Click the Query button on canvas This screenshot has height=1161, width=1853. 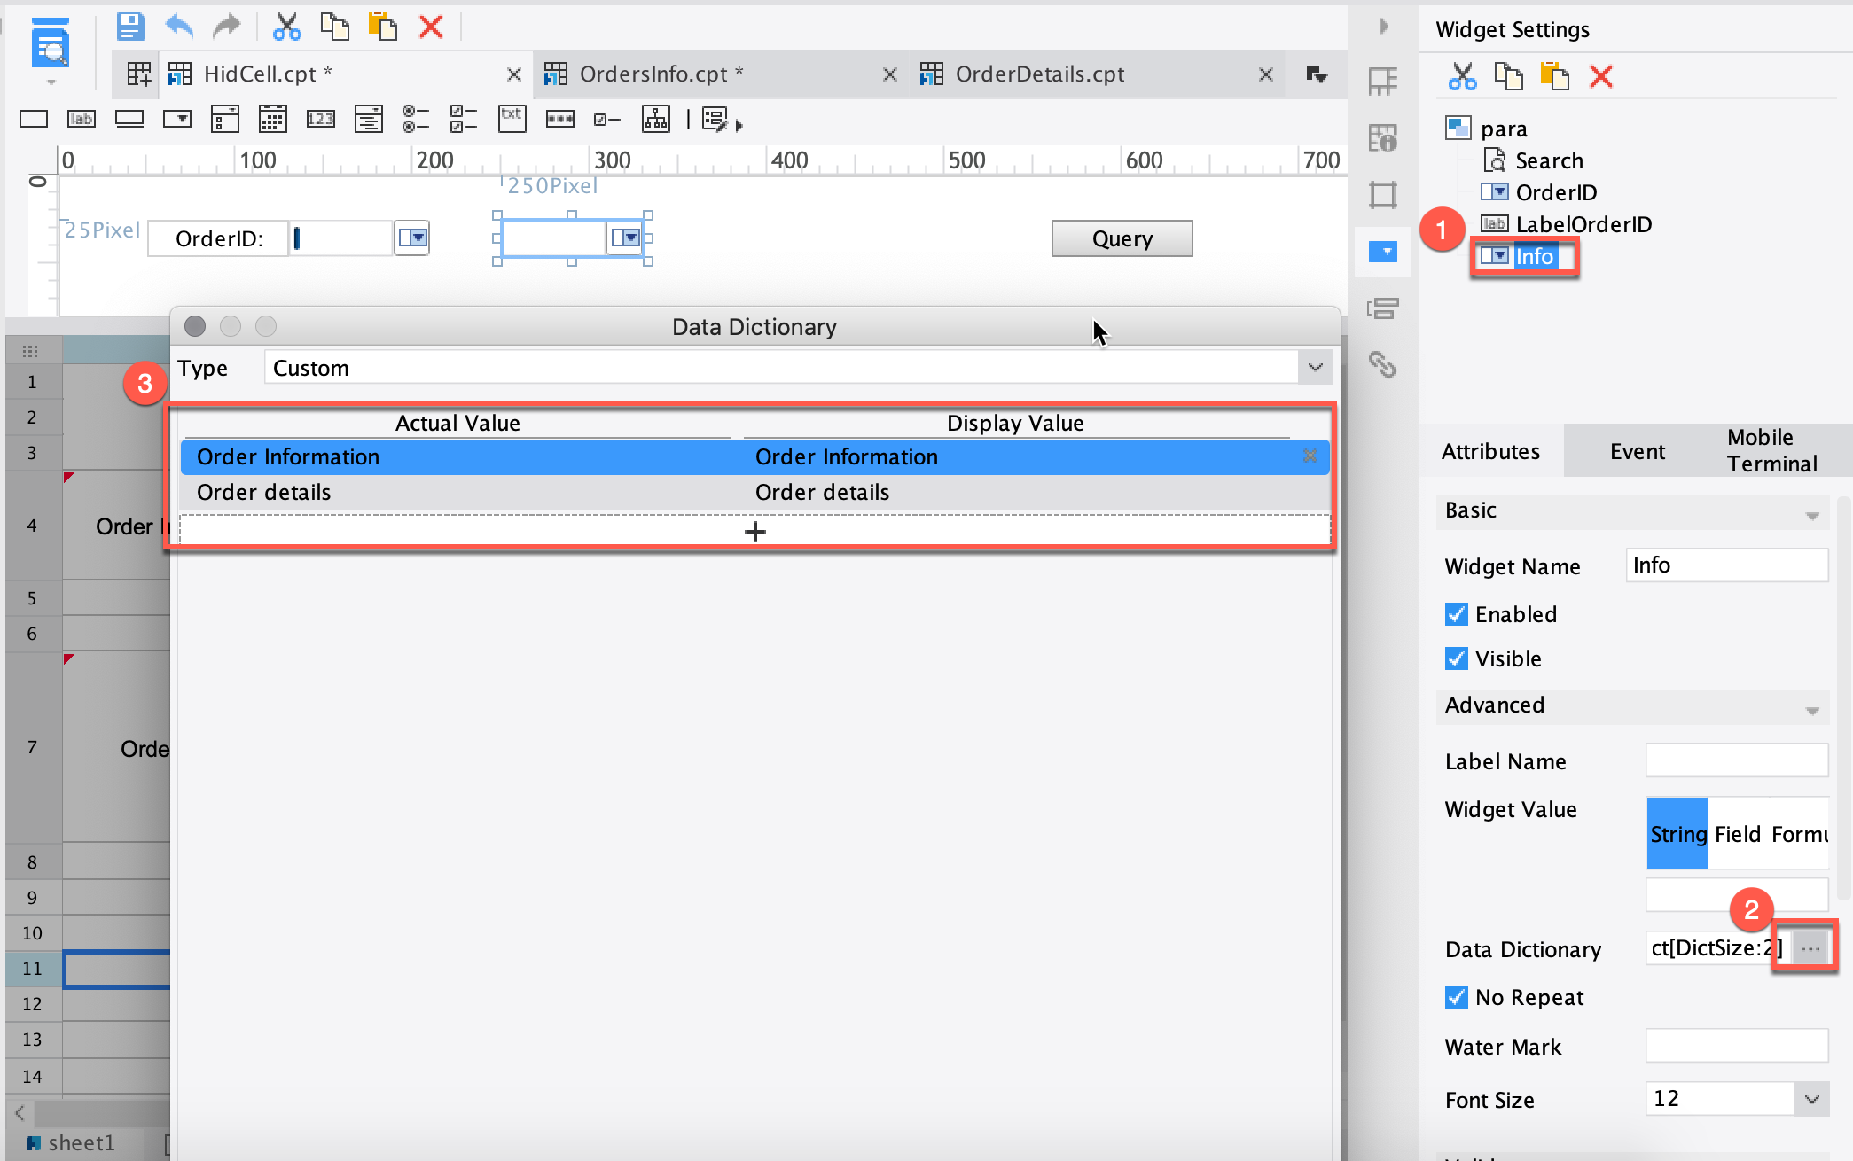tap(1121, 238)
